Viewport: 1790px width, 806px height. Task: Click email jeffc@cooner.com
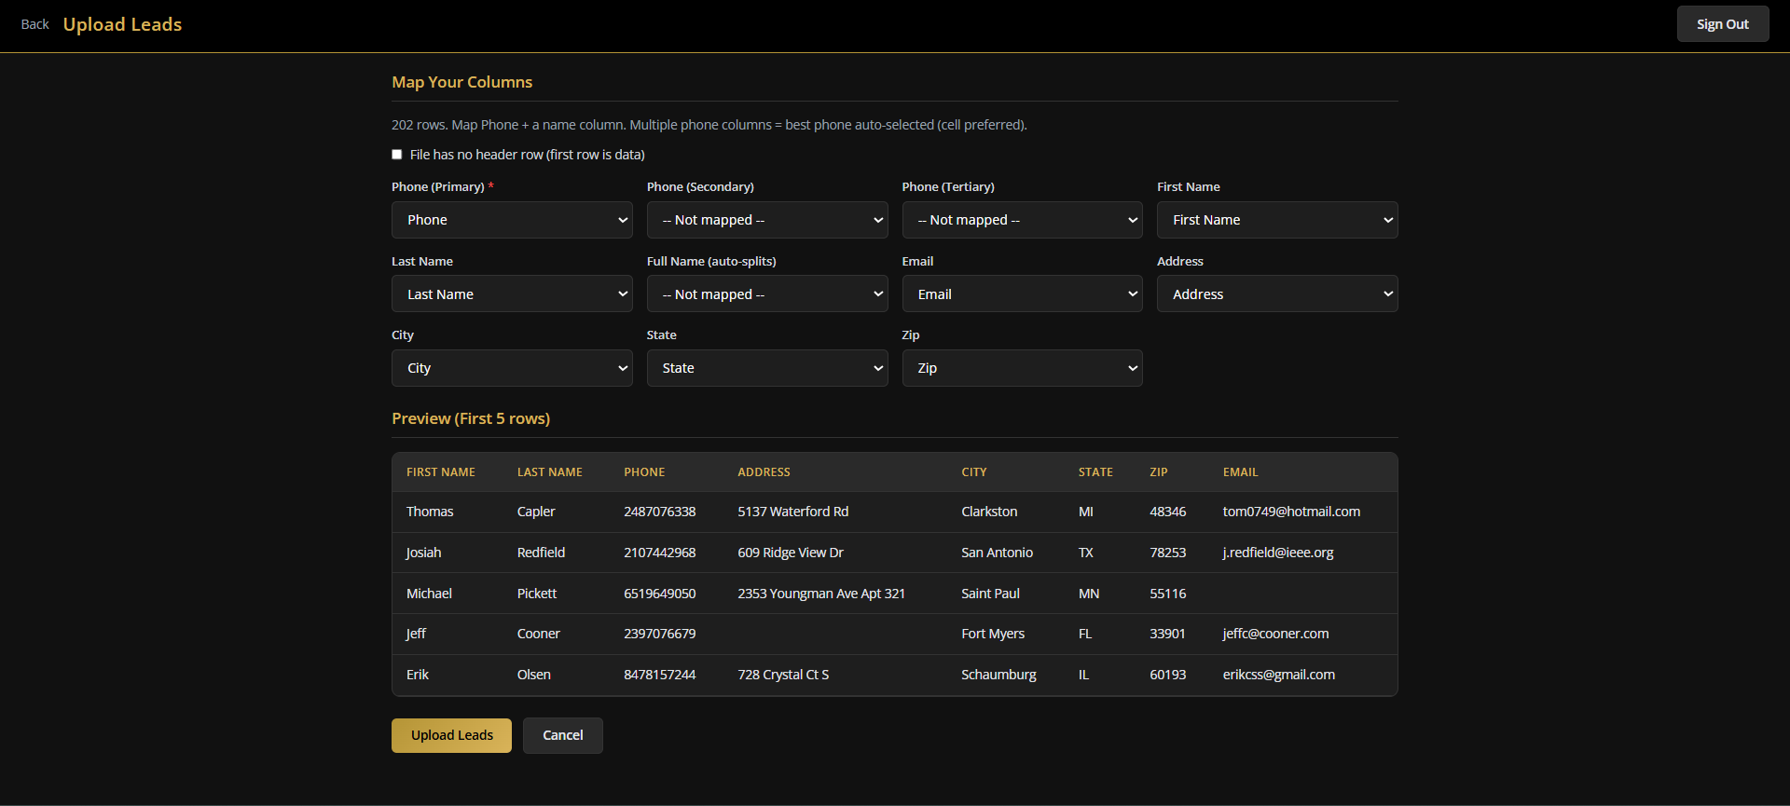[1276, 634]
